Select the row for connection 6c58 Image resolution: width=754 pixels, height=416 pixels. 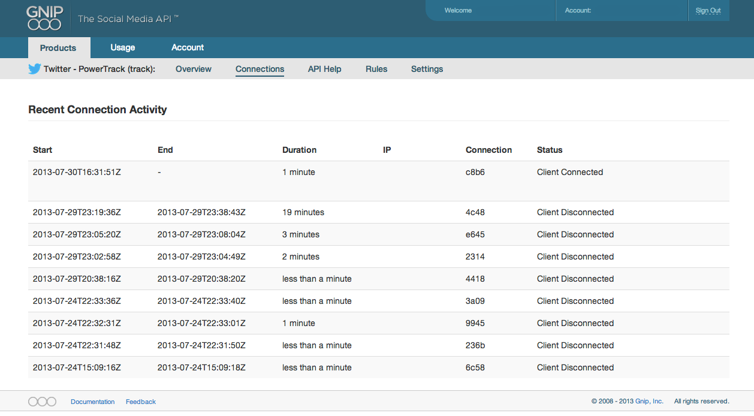tap(379, 367)
